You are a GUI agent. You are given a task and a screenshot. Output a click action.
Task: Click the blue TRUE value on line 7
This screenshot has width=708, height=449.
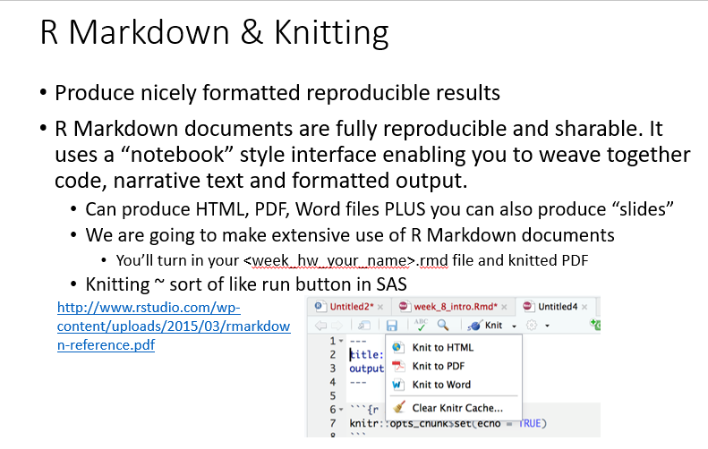530,423
